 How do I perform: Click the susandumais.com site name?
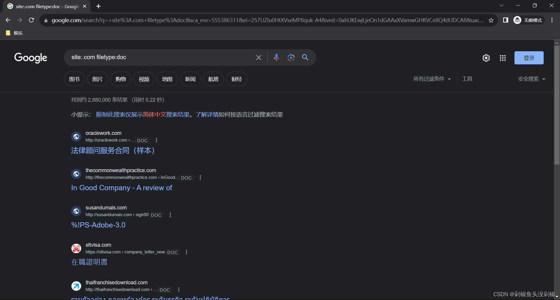click(x=106, y=208)
